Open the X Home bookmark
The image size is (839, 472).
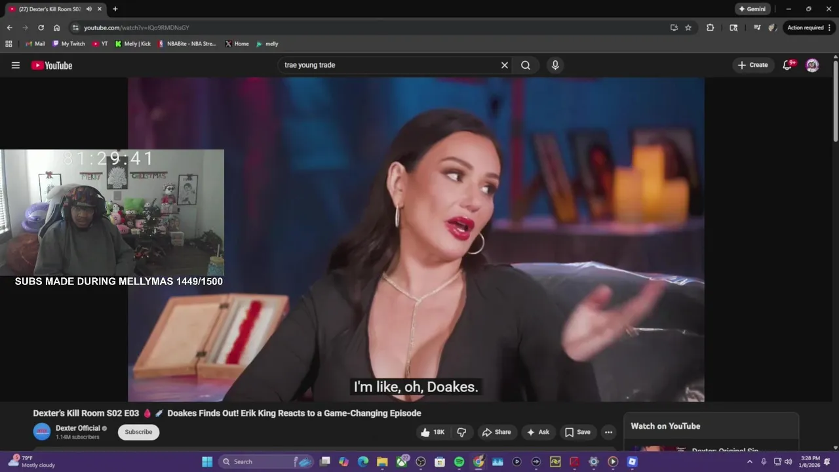point(237,44)
